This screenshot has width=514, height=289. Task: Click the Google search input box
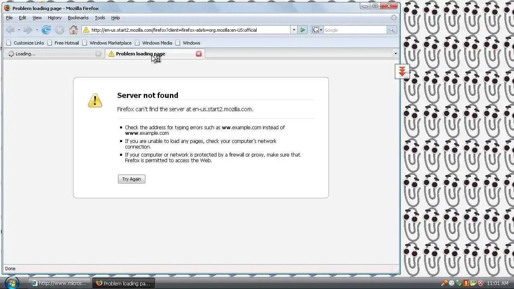click(x=355, y=30)
